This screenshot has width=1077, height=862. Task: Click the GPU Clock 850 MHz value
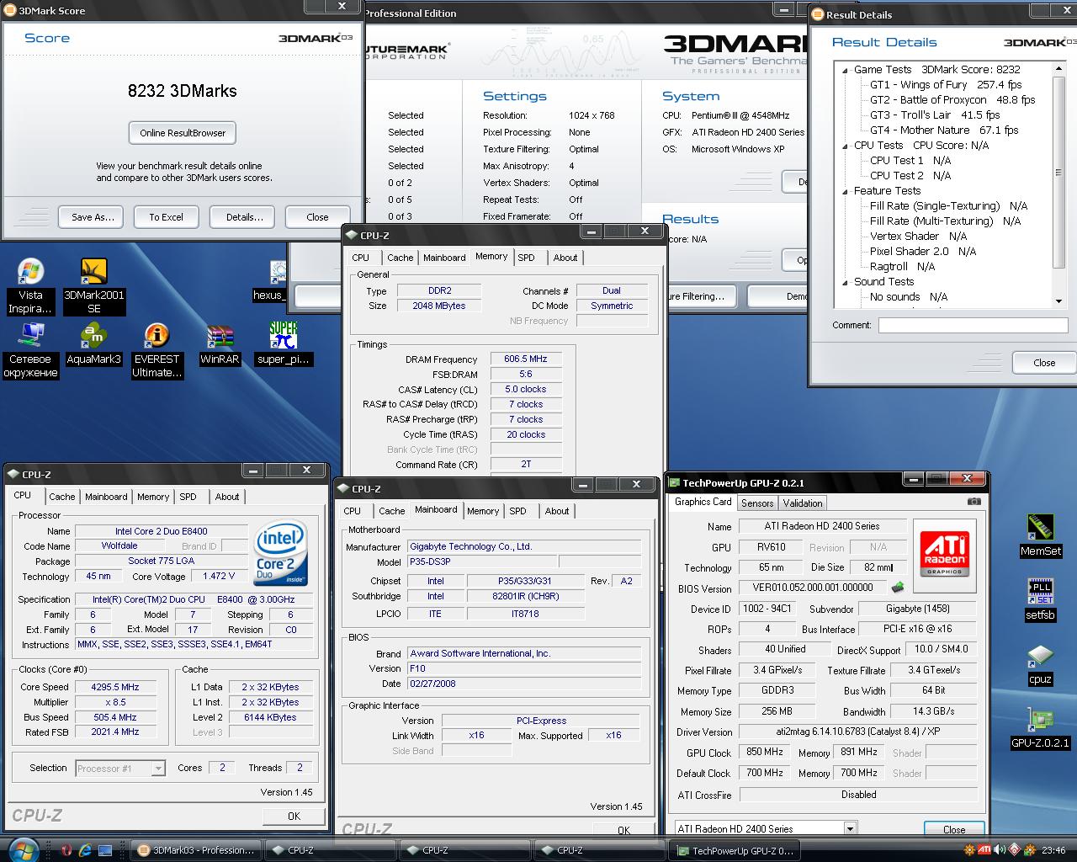765,753
